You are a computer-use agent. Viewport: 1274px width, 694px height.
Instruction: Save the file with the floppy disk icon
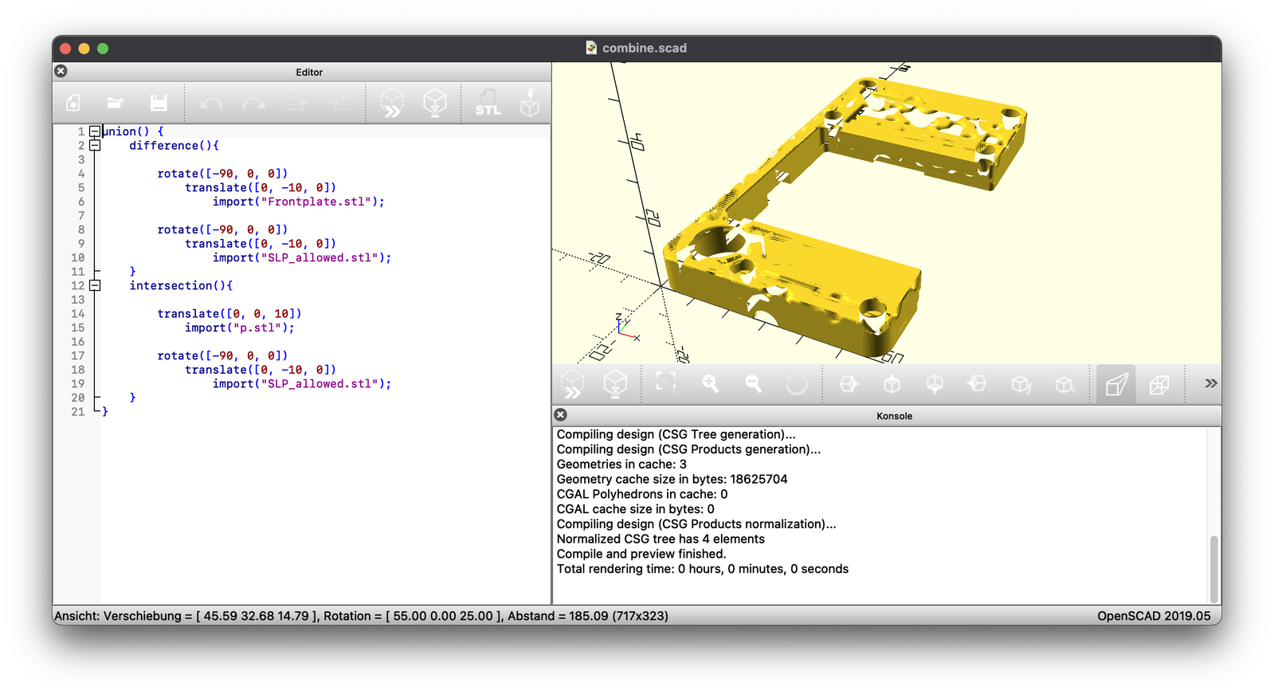click(x=159, y=103)
